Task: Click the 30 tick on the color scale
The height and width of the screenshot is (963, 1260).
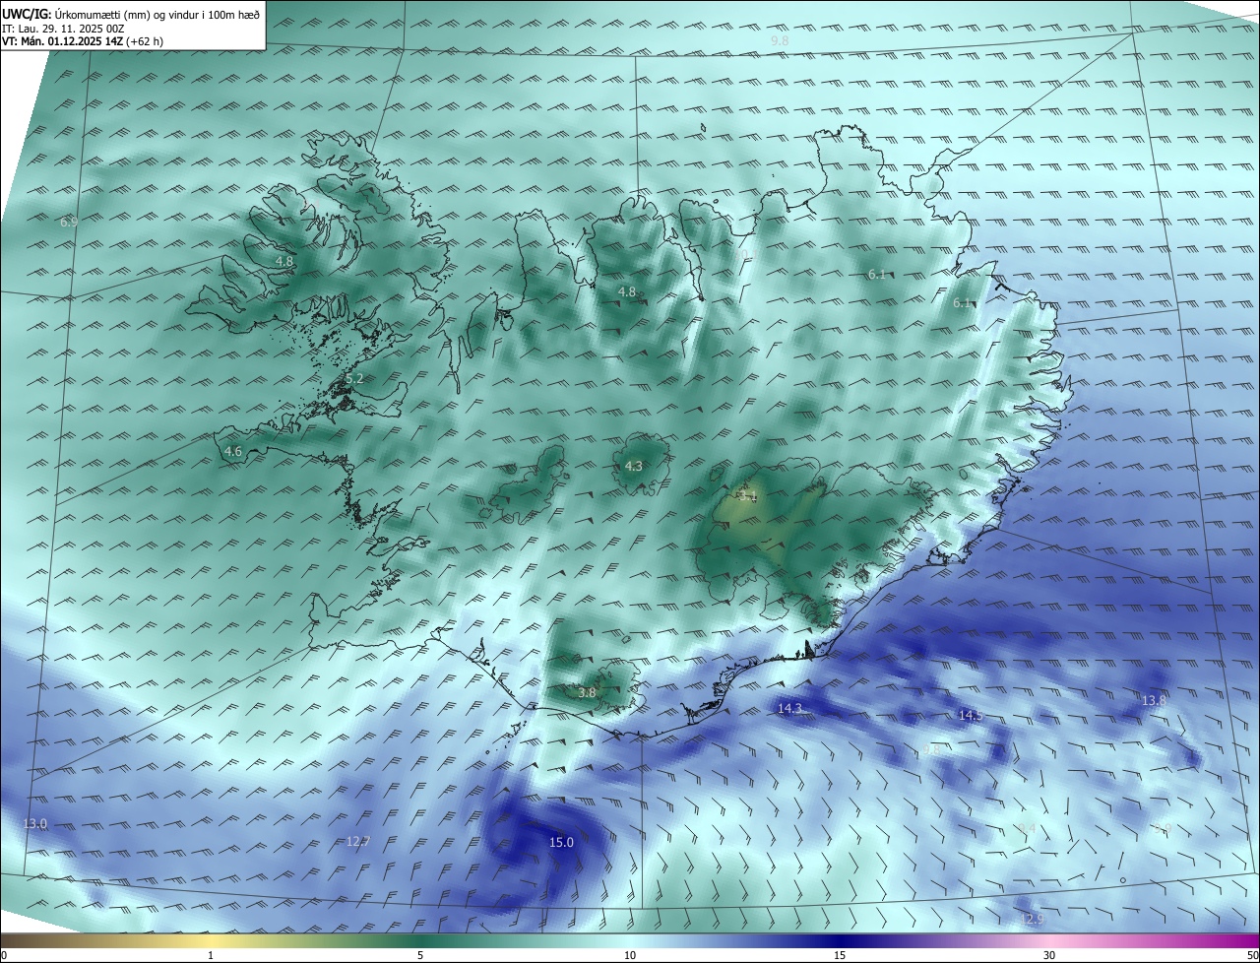Action: [1049, 955]
